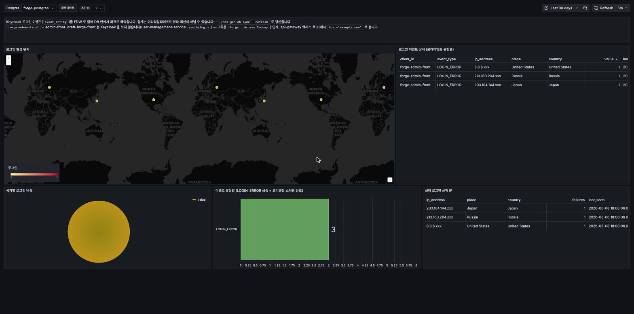Click the green LOGIN_ERROR bar
Viewport: 634px width, 314px height.
point(285,229)
